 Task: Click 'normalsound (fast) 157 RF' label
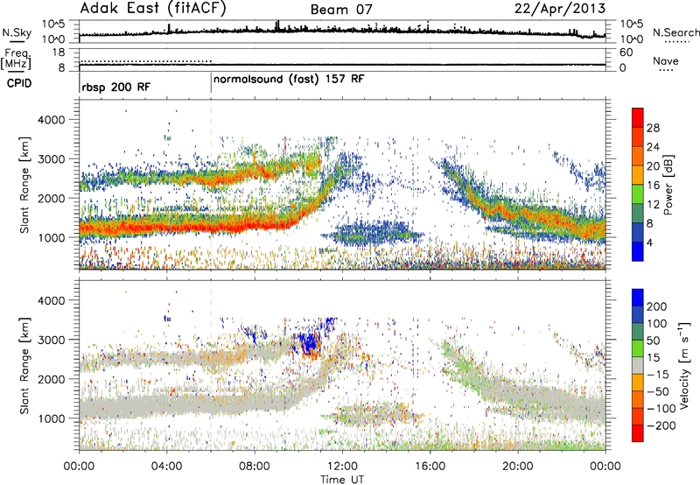pyautogui.click(x=289, y=80)
